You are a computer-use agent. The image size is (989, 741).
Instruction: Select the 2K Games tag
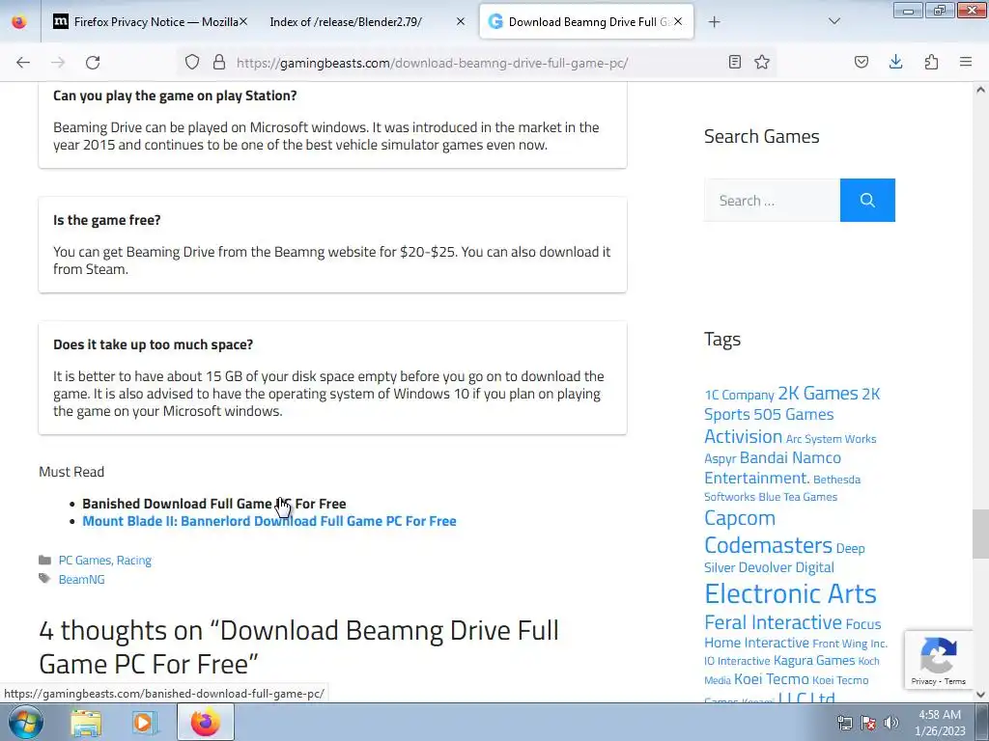(x=817, y=394)
